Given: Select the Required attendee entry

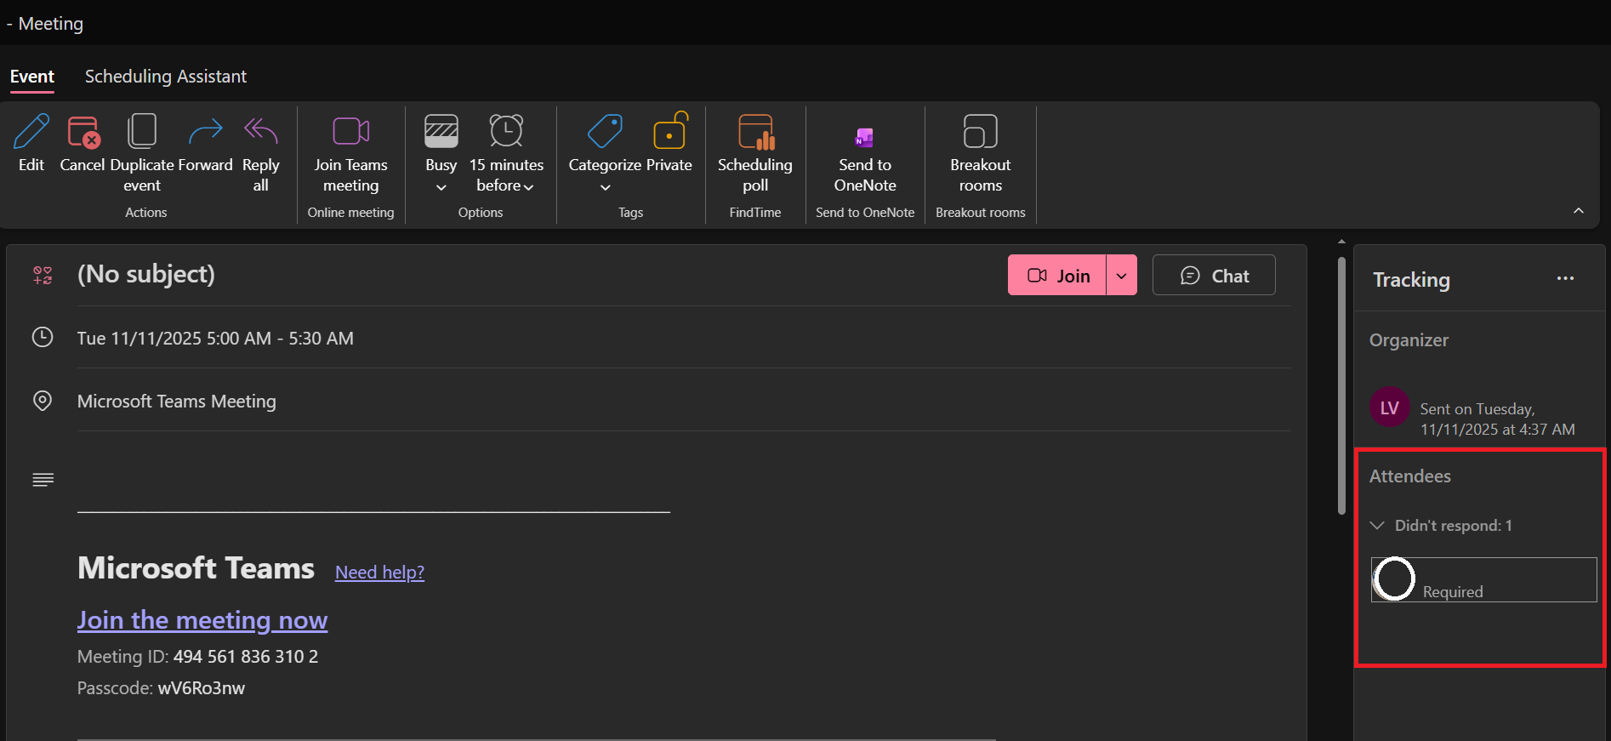Looking at the screenshot, I should (x=1484, y=579).
